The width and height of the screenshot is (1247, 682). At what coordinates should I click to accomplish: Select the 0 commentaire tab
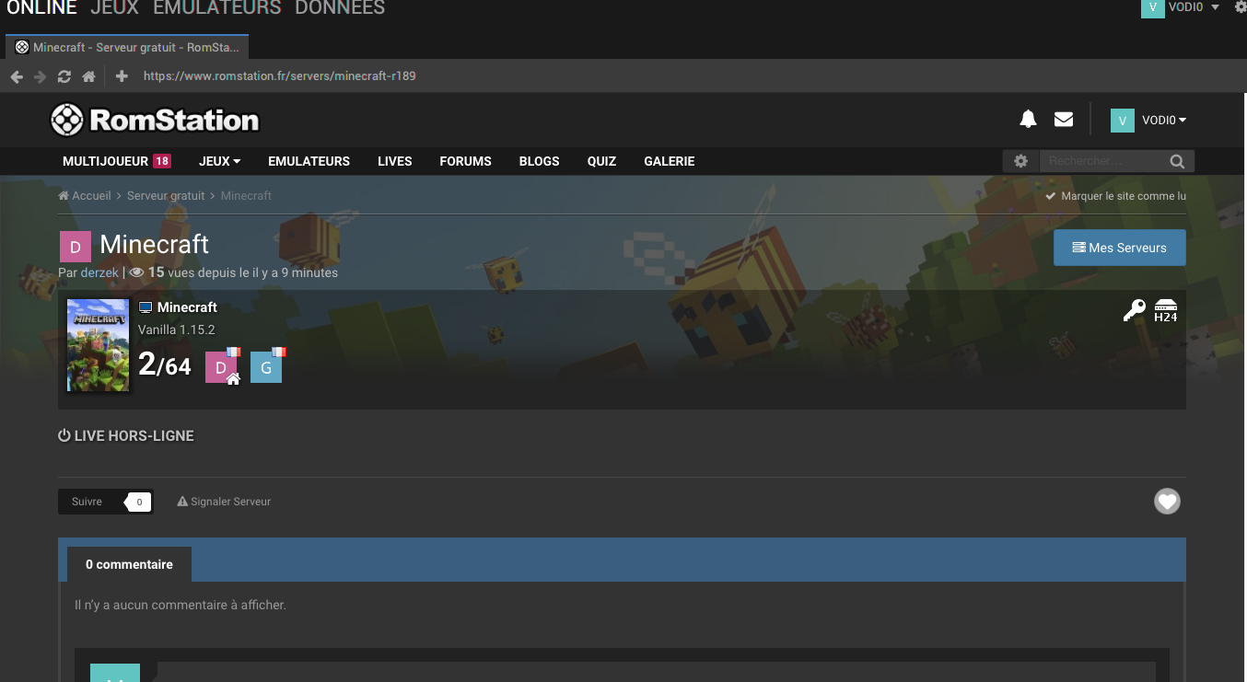tap(129, 564)
